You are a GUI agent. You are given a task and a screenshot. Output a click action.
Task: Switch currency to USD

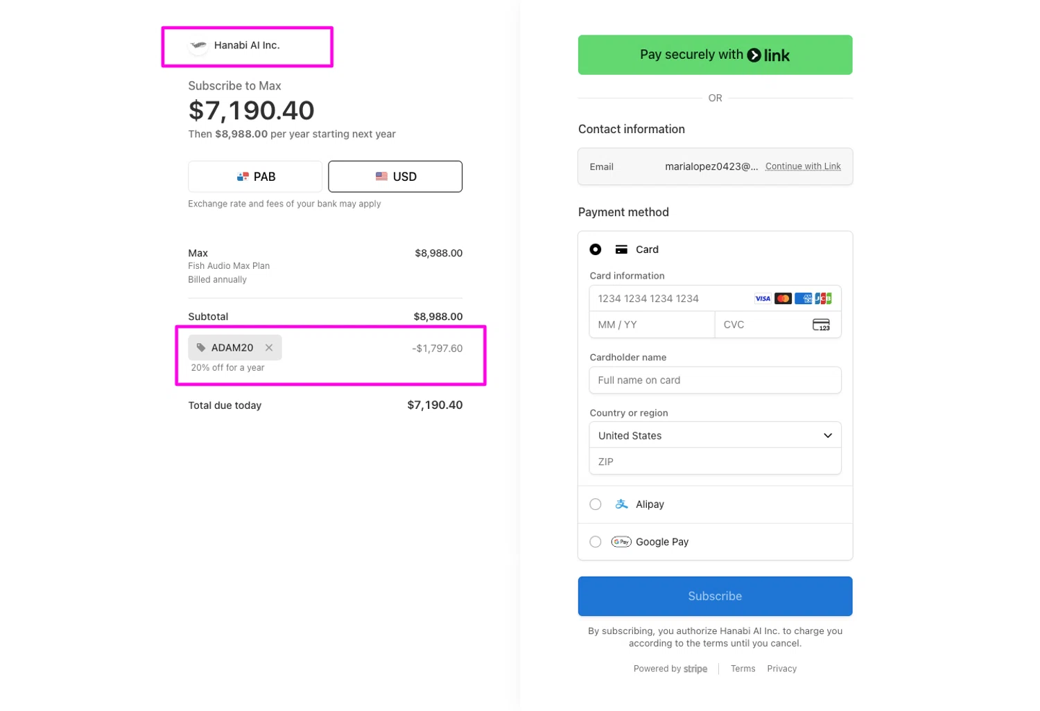395,177
